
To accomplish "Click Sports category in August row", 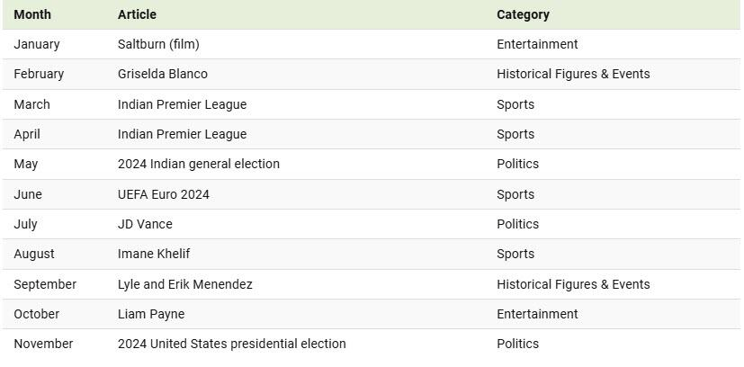I will tap(515, 254).
